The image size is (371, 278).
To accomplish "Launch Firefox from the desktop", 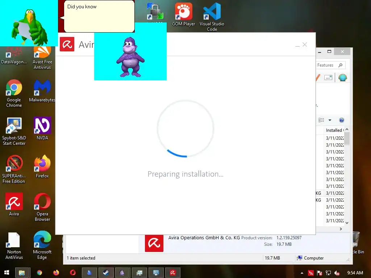I will point(42,167).
